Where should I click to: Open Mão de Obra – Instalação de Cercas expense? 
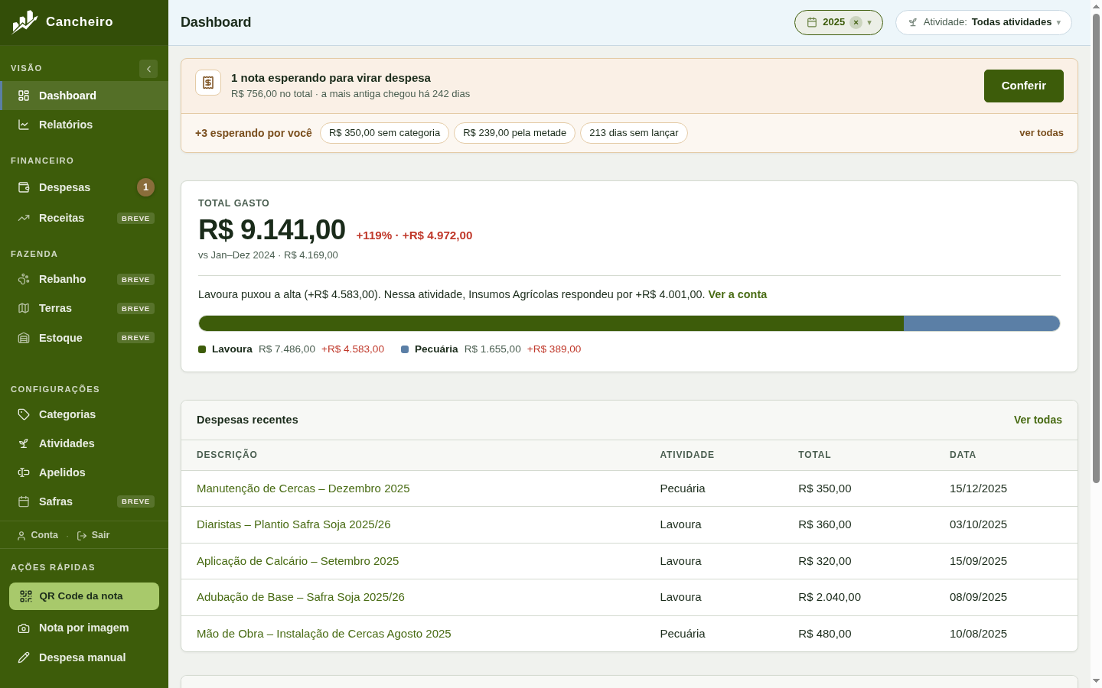(x=324, y=634)
